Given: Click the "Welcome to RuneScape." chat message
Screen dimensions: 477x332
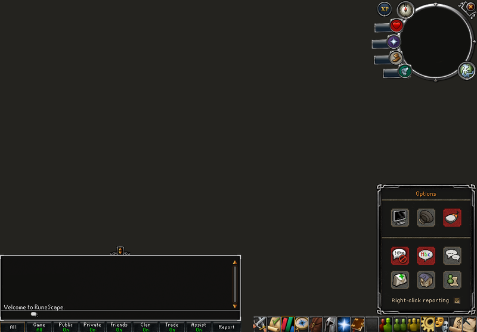Looking at the screenshot, I should pos(34,307).
